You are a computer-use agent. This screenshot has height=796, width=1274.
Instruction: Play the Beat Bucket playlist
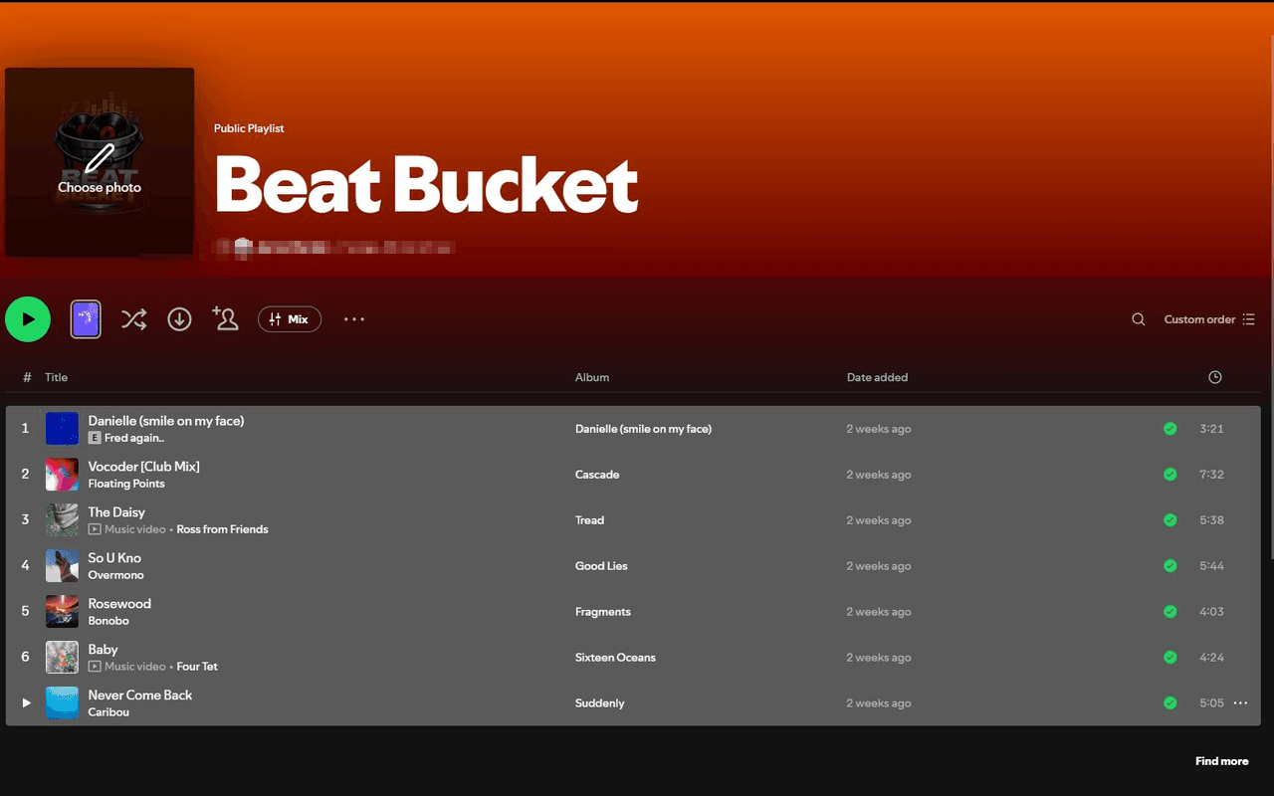[x=28, y=319]
